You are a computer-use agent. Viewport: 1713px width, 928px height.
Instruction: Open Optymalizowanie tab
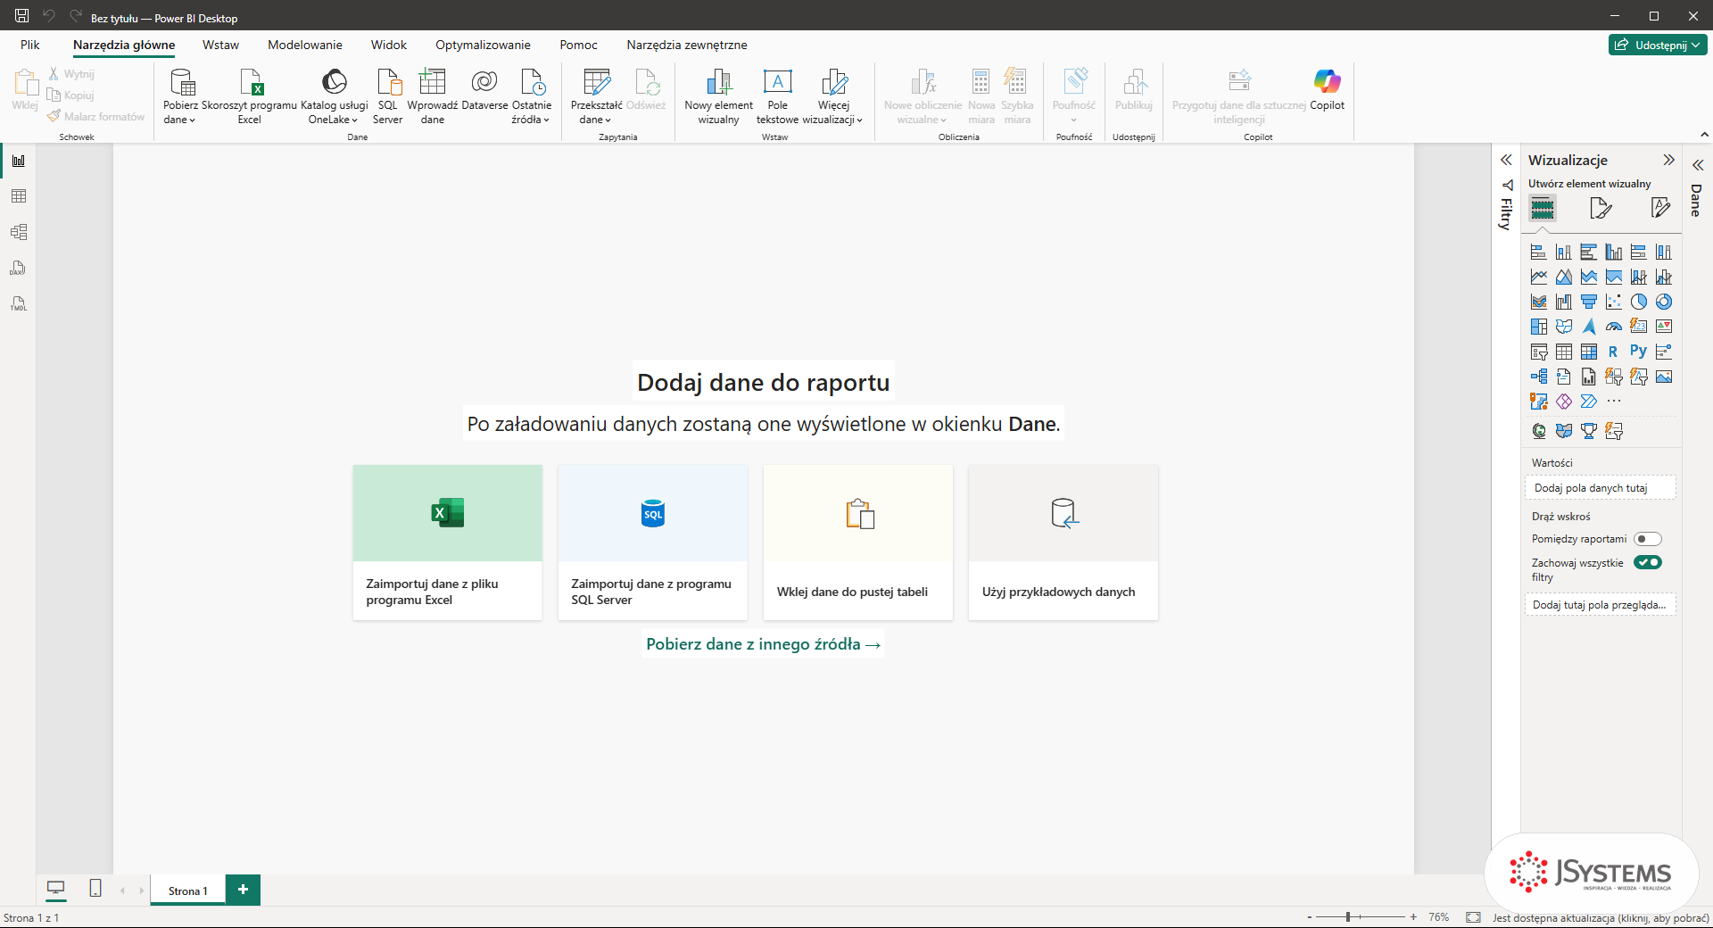click(x=483, y=45)
